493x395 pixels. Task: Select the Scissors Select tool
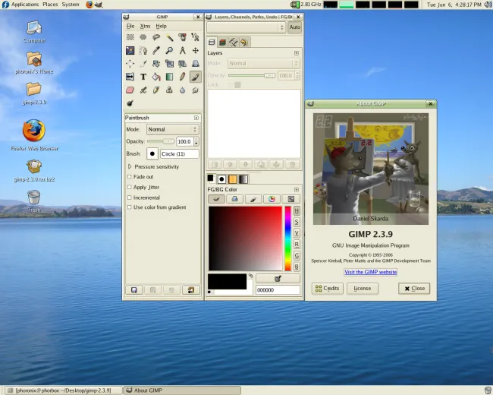coord(195,37)
